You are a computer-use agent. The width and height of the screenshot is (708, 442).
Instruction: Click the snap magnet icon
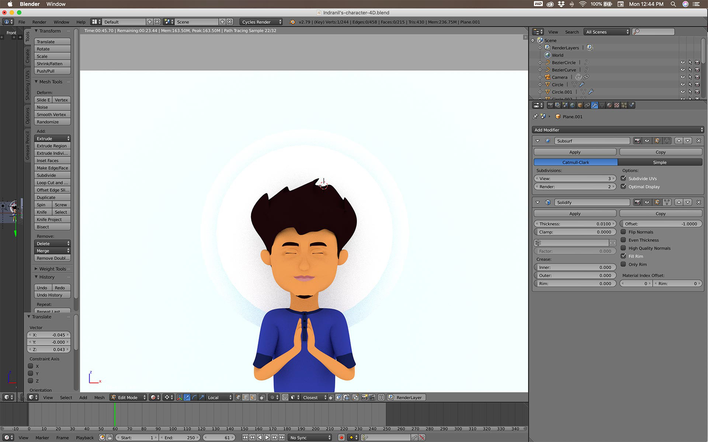pyautogui.click(x=285, y=397)
